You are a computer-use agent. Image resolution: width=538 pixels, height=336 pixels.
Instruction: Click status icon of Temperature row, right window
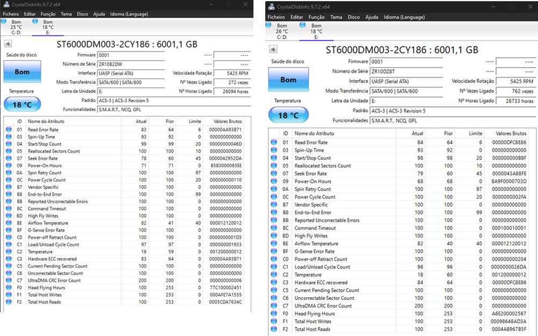click(x=274, y=275)
